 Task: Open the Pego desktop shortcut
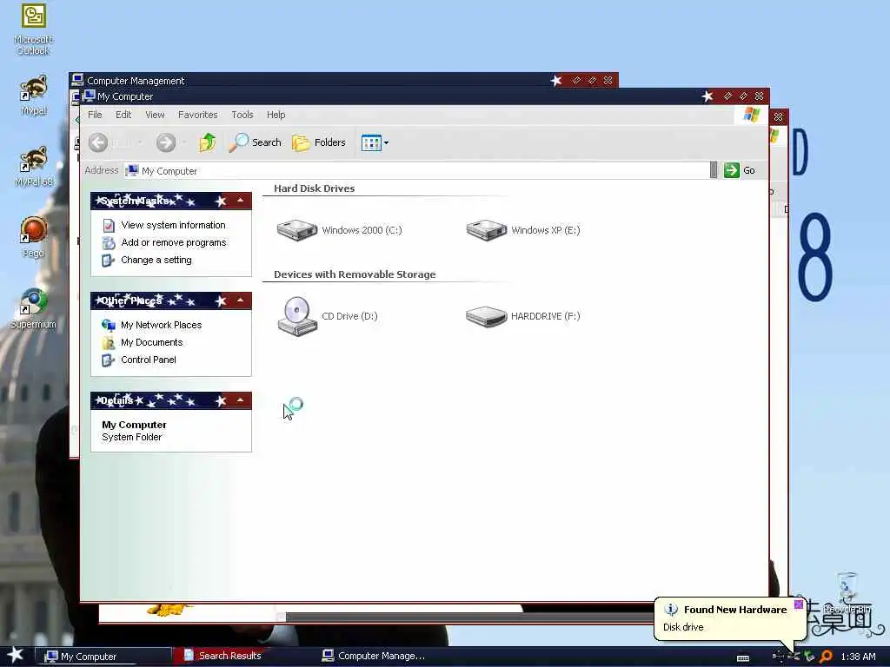tap(33, 237)
